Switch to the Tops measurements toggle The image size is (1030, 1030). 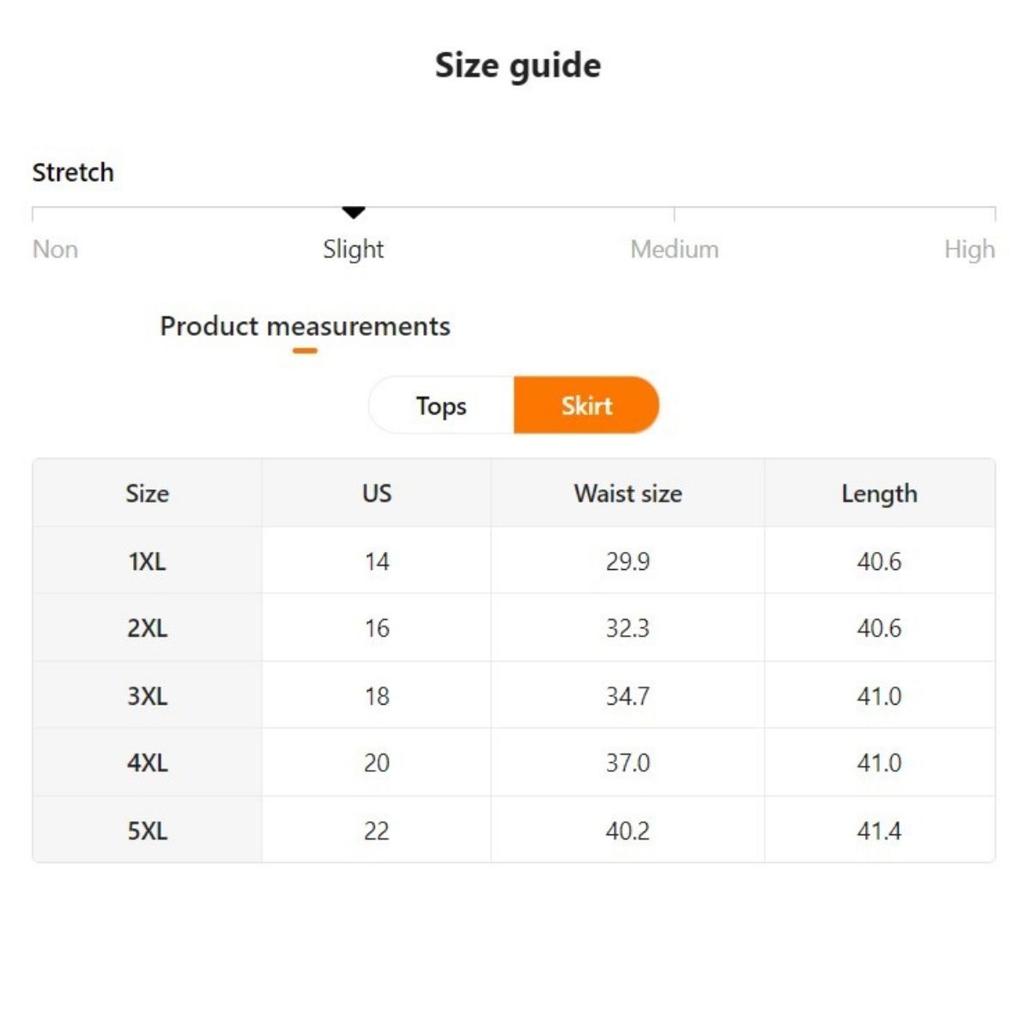pyautogui.click(x=441, y=405)
